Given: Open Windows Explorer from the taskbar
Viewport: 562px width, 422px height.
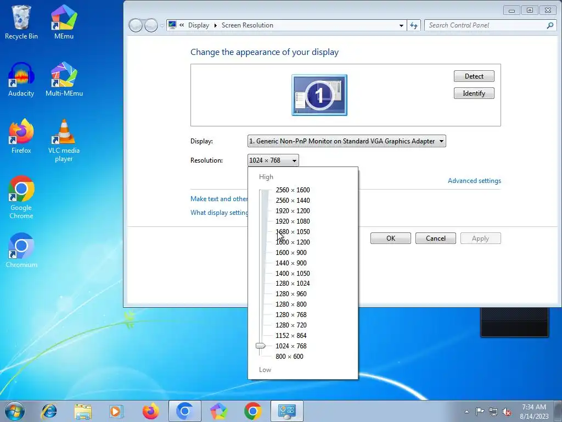Looking at the screenshot, I should coord(83,411).
